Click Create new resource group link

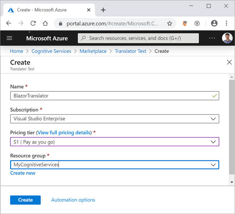click(x=23, y=173)
